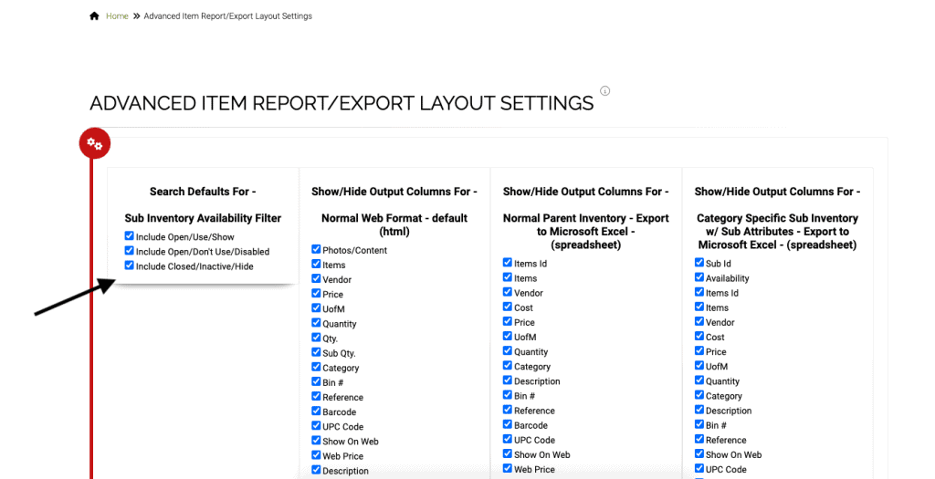Toggle Vendor in Category Specific Sub Inventory
This screenshot has height=479, width=935.
click(x=699, y=321)
